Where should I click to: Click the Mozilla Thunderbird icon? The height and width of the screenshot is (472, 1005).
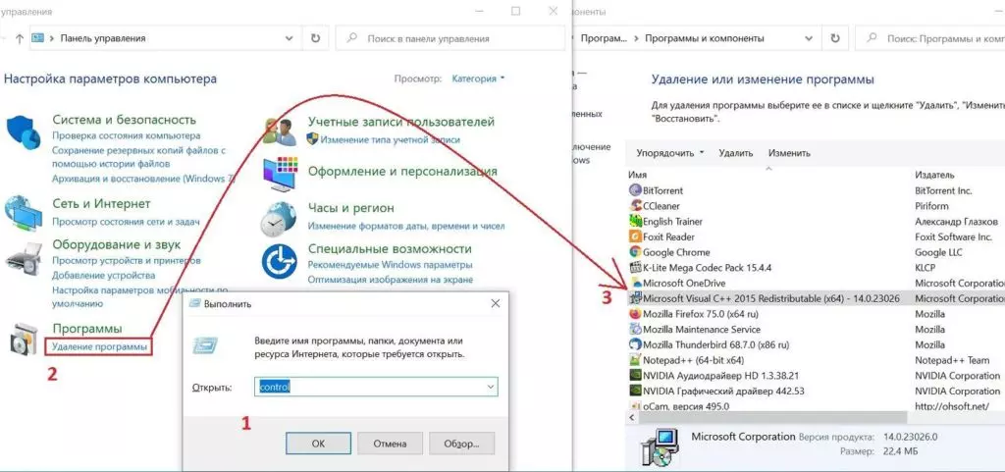(635, 344)
